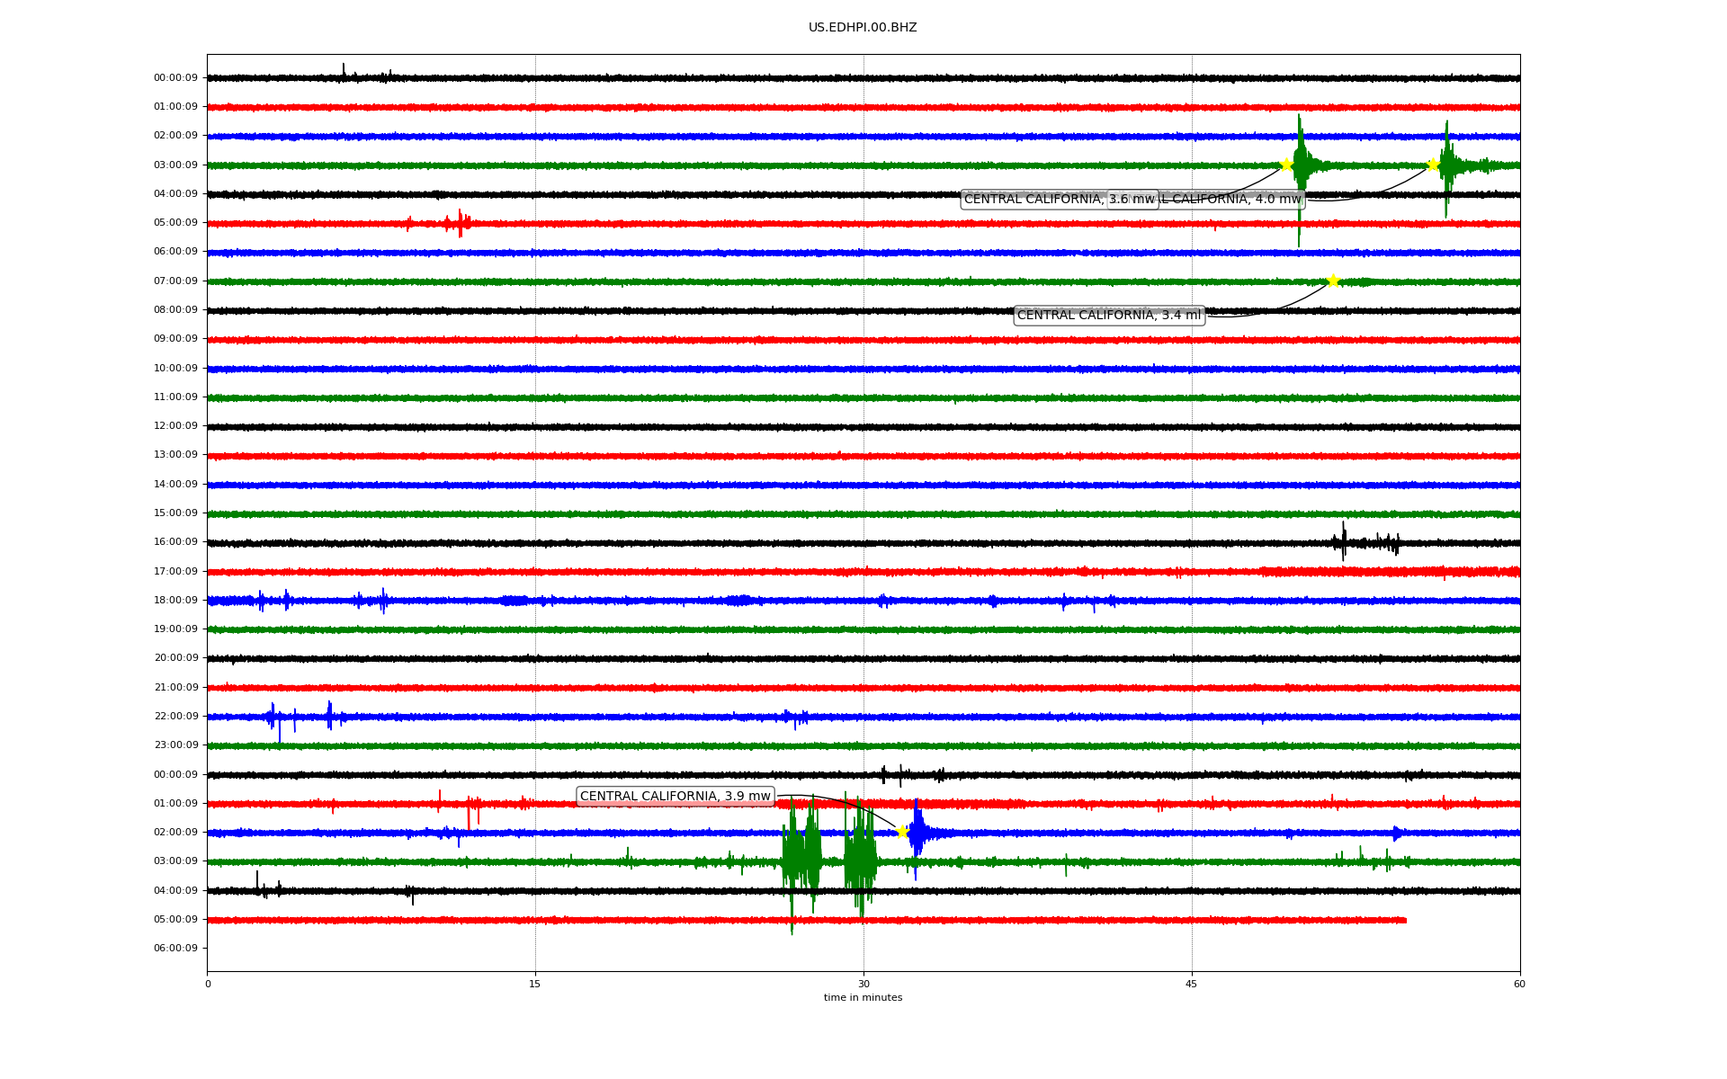Click the 45 tick label on the x-axis

pos(1191,984)
